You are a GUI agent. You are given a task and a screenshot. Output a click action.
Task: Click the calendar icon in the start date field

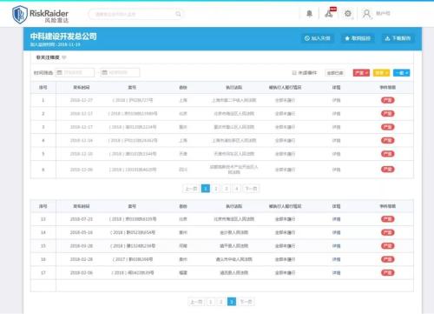[59, 72]
